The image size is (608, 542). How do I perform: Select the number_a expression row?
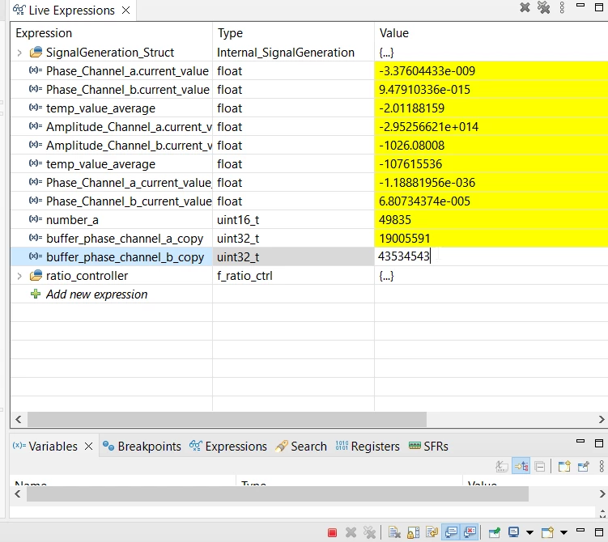pos(308,220)
